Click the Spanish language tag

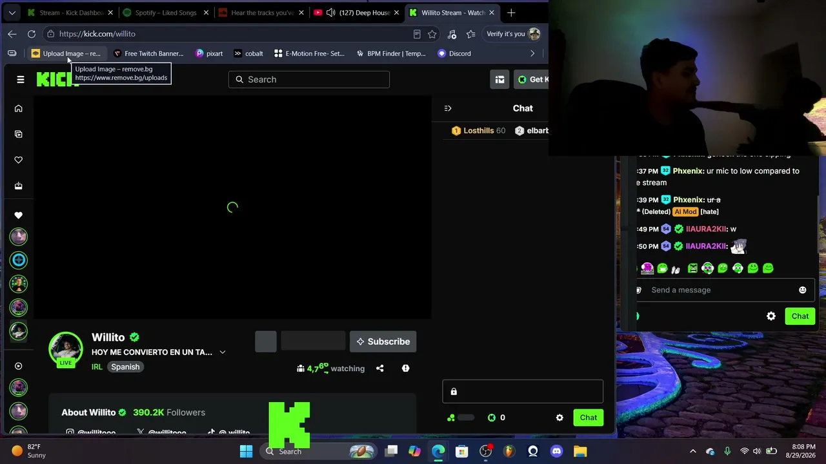[x=125, y=367]
